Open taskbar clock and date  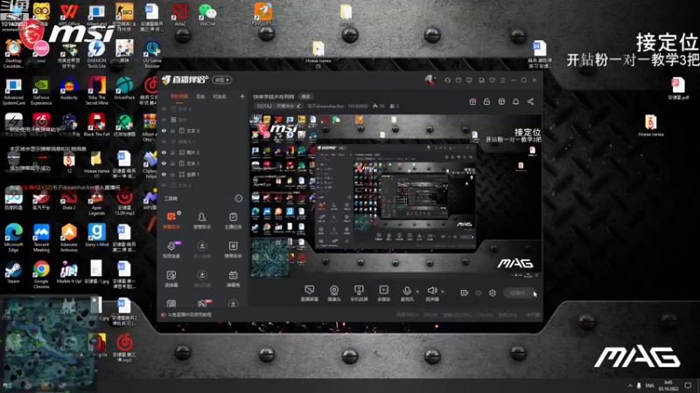point(668,385)
